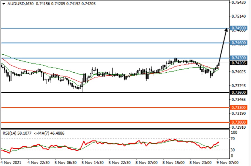Click the 8 Nov 23:00 time label
The image size is (251, 166).
(x=201, y=163)
